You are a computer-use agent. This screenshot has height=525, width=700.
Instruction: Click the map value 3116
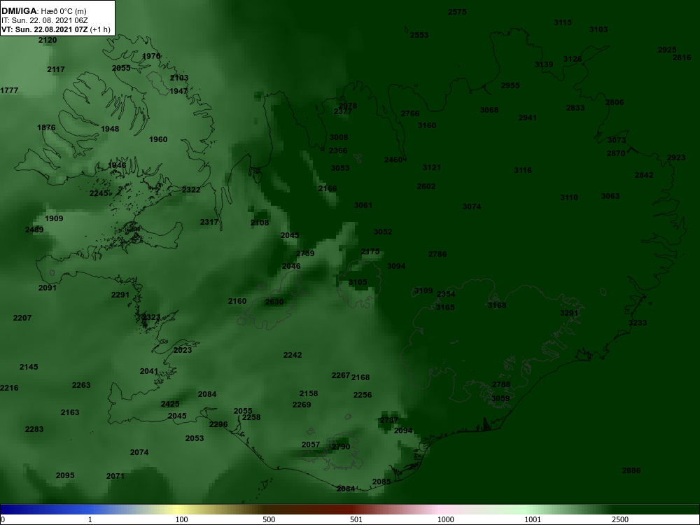pos(523,170)
